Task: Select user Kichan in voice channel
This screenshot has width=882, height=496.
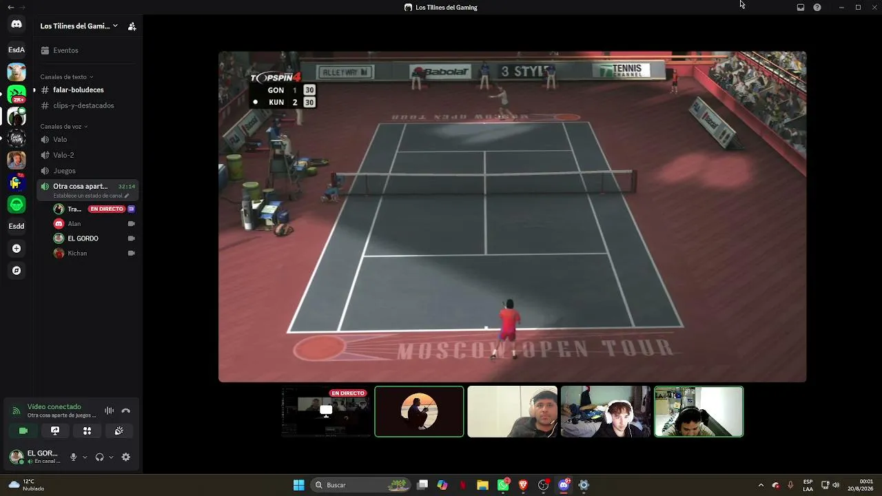Action: click(77, 254)
